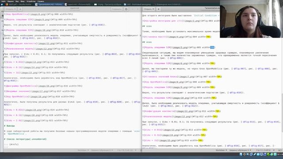
Task: Open the Машина menu
Action: pos(11,1)
